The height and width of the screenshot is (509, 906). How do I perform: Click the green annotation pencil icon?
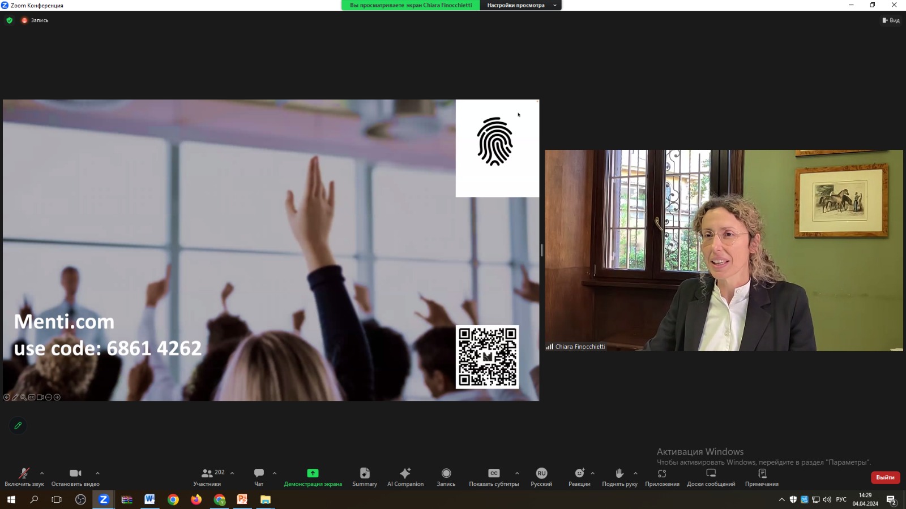coord(18,425)
